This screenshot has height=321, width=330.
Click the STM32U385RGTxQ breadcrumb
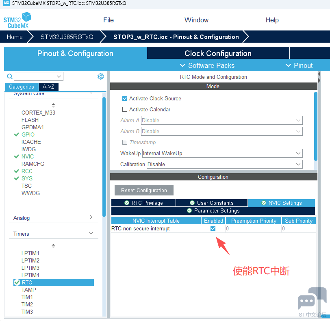67,37
